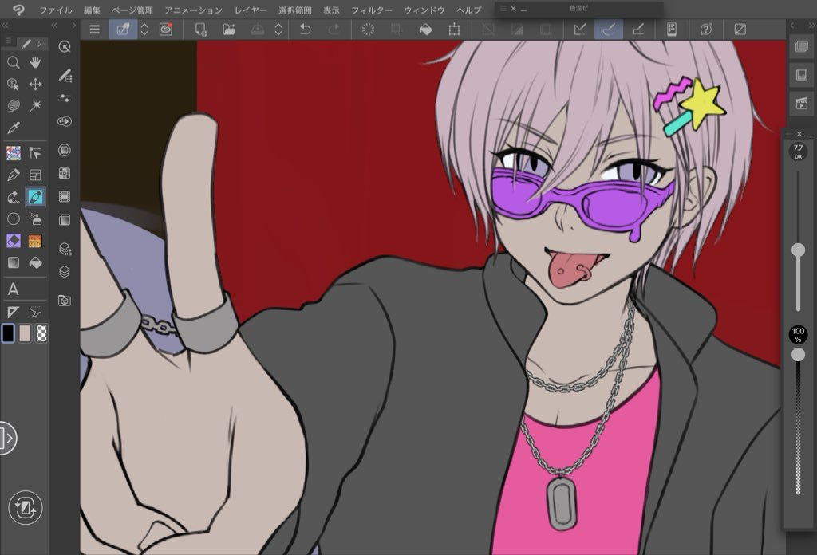817x555 pixels.
Task: Open the Layer palette icon in the left dock
Action: point(65,271)
